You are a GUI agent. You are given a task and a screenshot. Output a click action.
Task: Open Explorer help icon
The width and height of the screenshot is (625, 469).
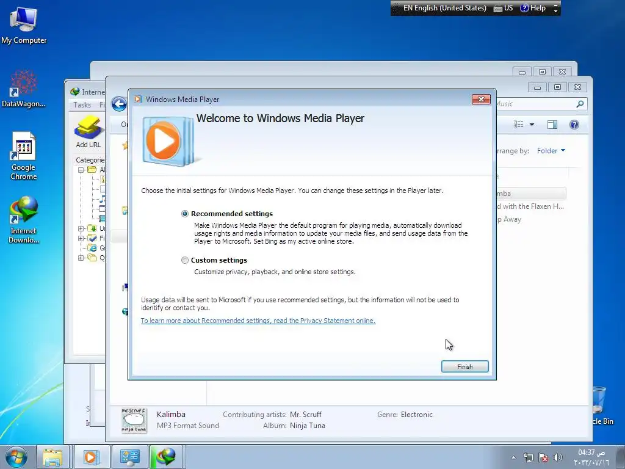tap(574, 125)
